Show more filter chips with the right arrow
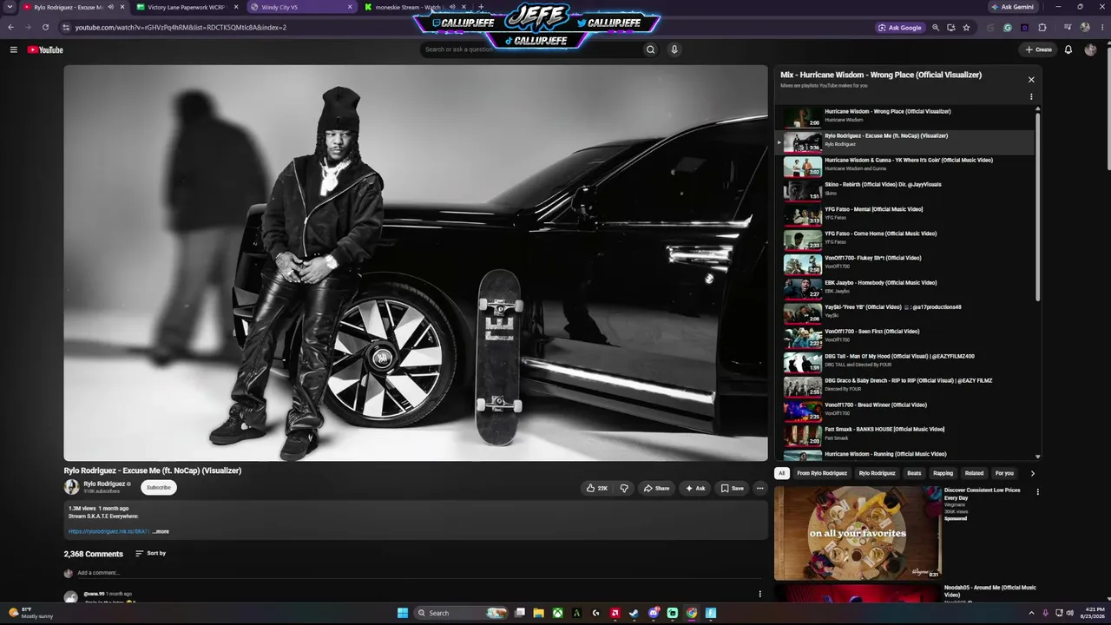The image size is (1111, 625). click(1032, 473)
